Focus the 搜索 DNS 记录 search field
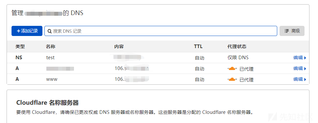 point(160,31)
